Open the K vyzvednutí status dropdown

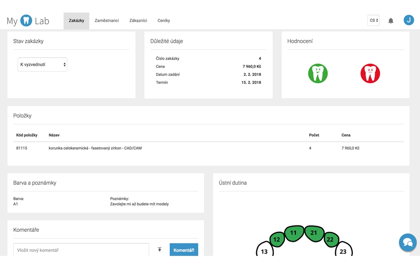click(x=42, y=64)
